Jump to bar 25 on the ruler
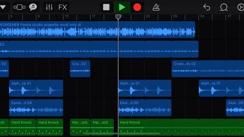The height and width of the screenshot is (137, 244). 148,16
